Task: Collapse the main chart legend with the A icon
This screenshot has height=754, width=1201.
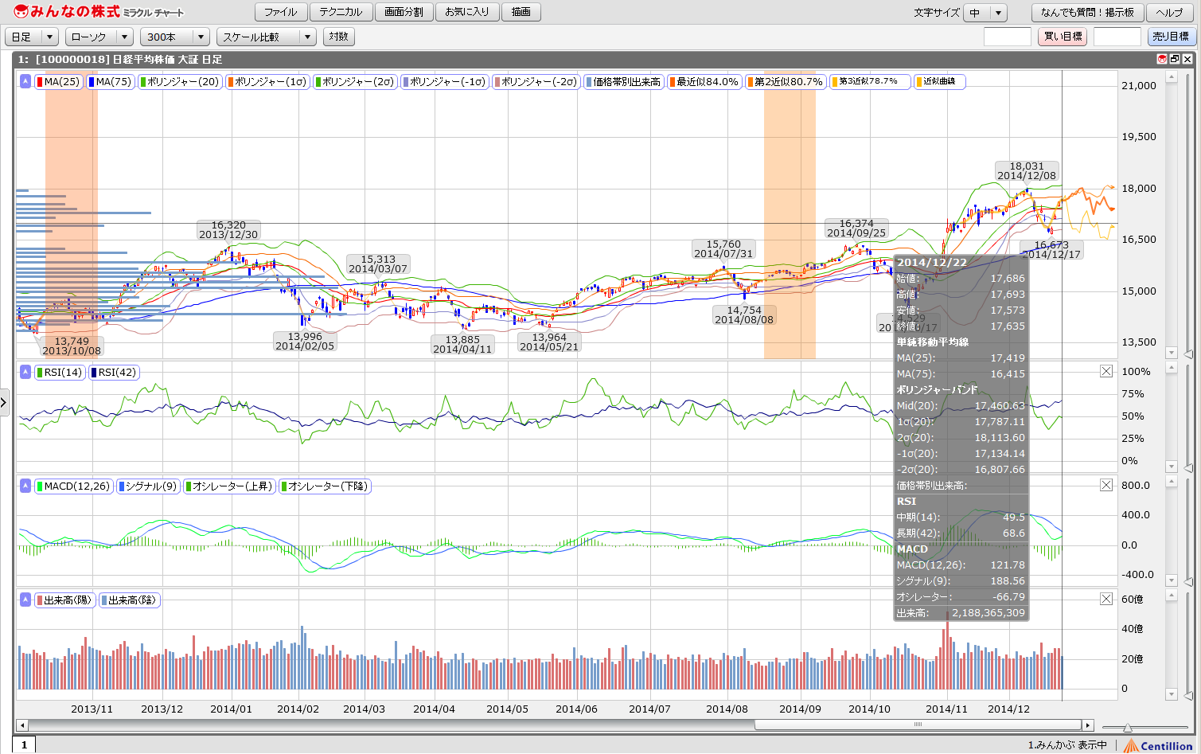Action: pos(25,81)
